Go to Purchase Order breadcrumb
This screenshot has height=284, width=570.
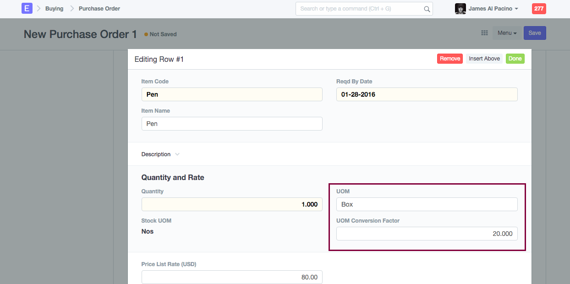click(x=99, y=9)
